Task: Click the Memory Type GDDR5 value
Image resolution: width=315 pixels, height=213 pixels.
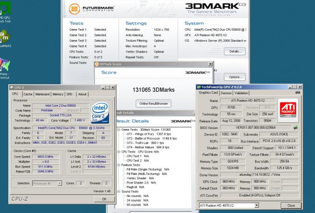Action: [x=233, y=161]
